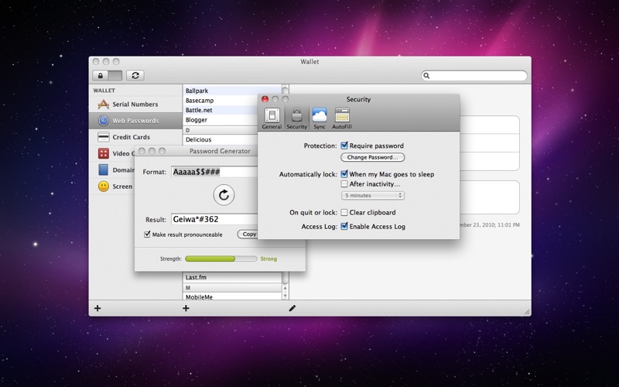619x387 pixels.
Task: Select the Basecamp entry in the list
Action: [x=200, y=101]
